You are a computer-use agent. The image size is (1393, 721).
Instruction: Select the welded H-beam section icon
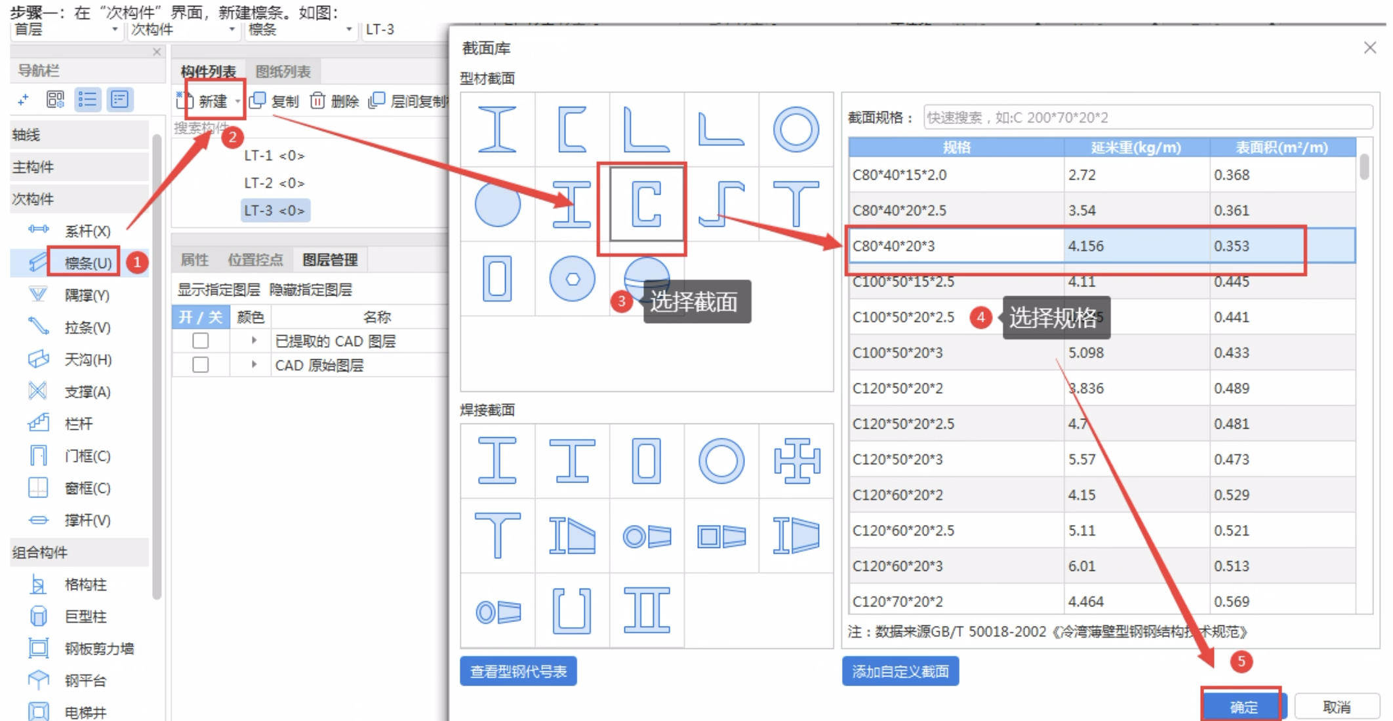click(x=497, y=460)
